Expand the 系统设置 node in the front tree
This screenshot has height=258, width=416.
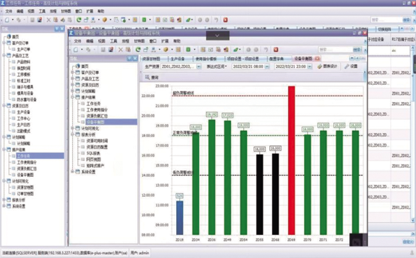pos(73,172)
